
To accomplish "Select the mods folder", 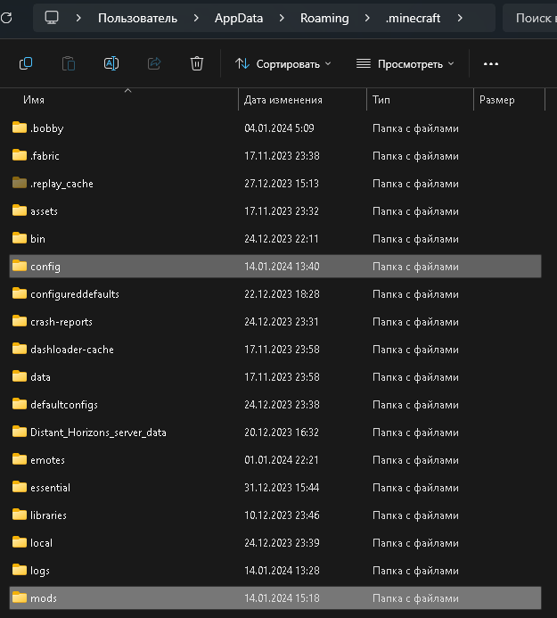I will click(x=44, y=597).
